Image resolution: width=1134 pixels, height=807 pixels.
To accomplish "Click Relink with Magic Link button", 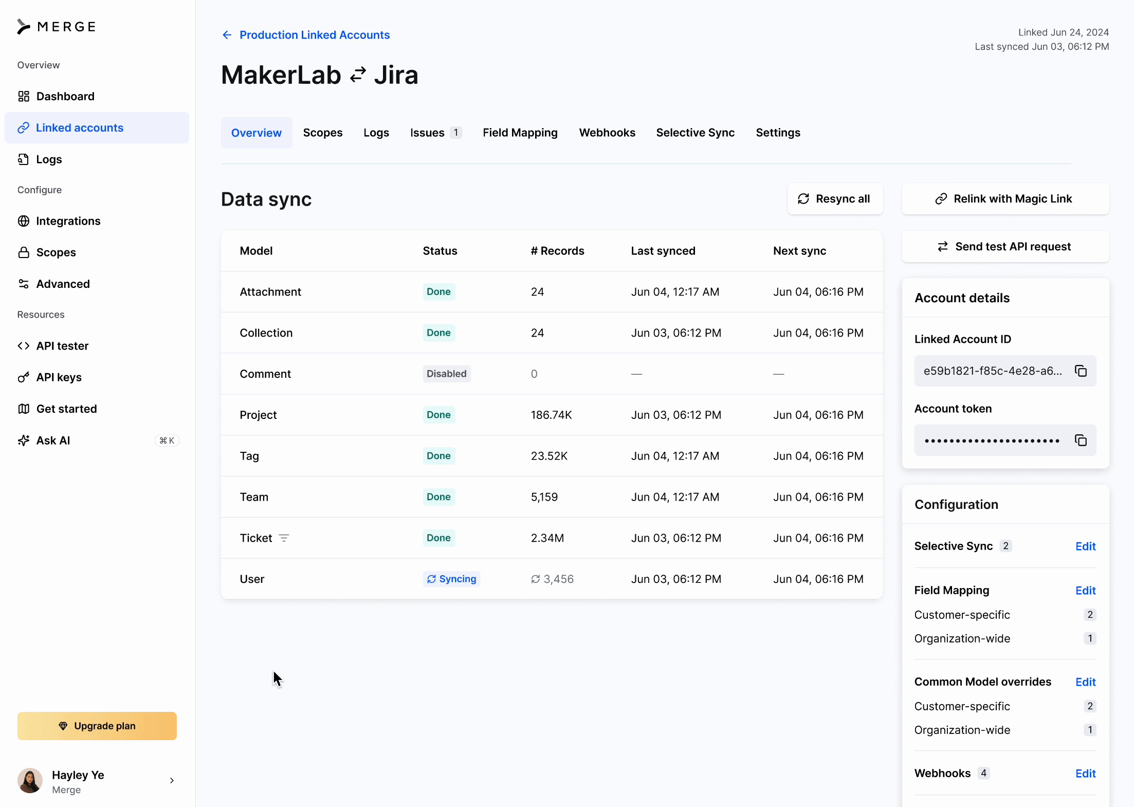I will (1005, 199).
